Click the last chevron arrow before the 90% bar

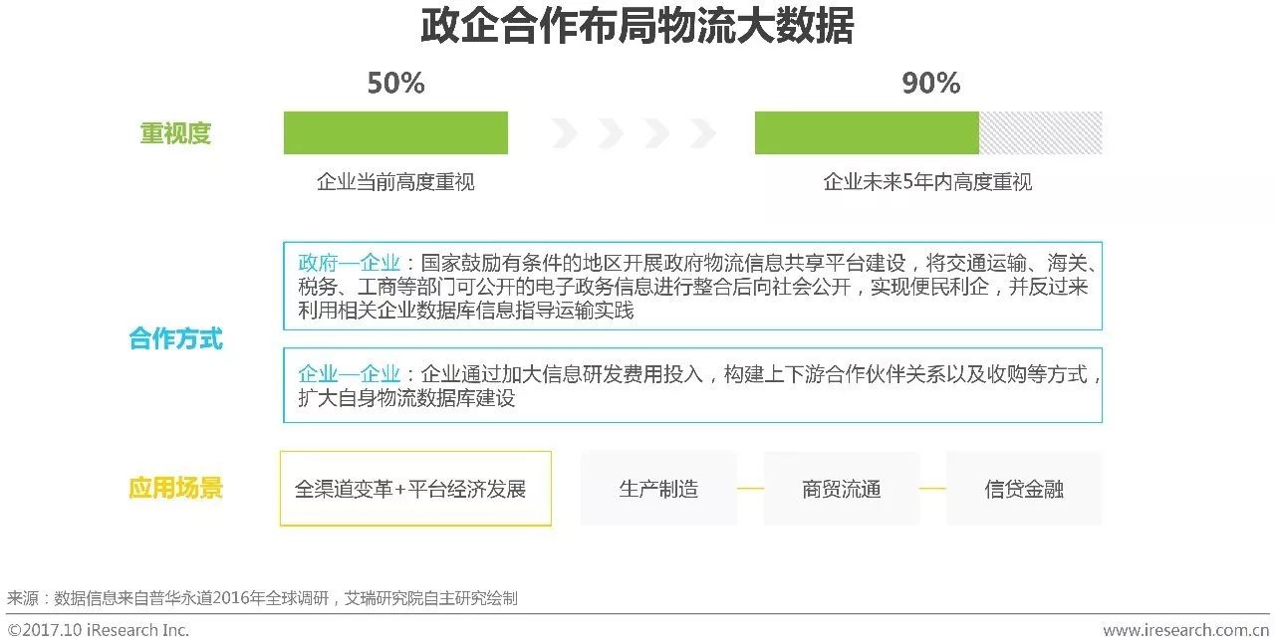tap(703, 133)
